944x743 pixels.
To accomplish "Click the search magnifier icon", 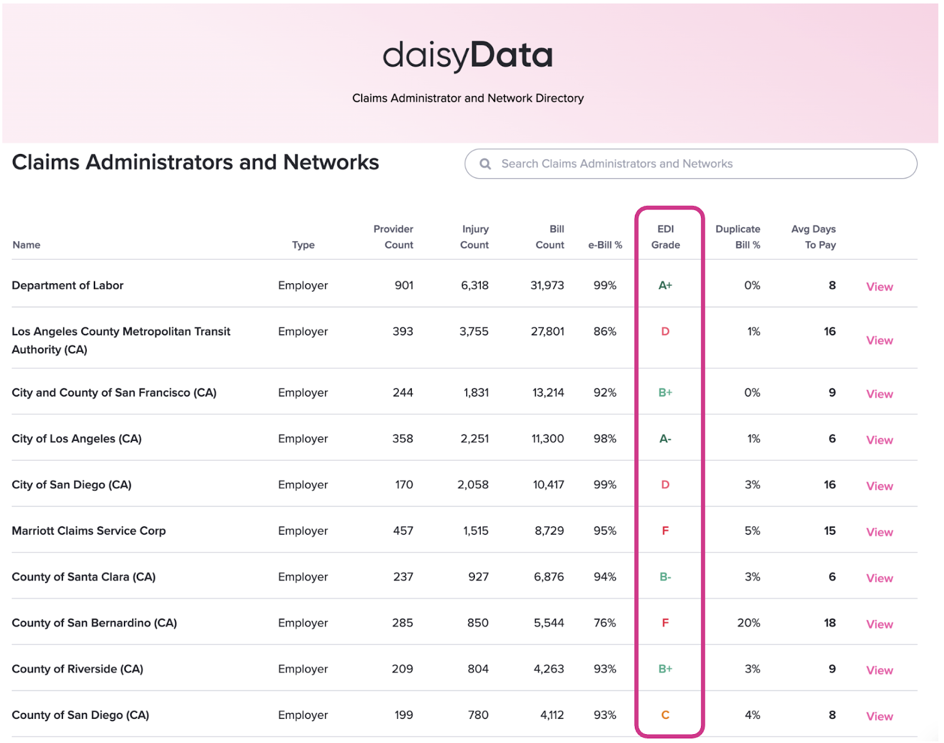I will [485, 164].
